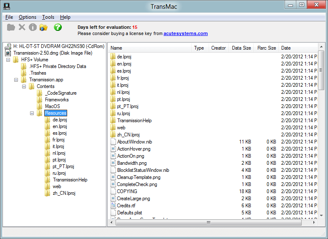Open the Options menu
The width and height of the screenshot is (328, 239).
(28, 17)
